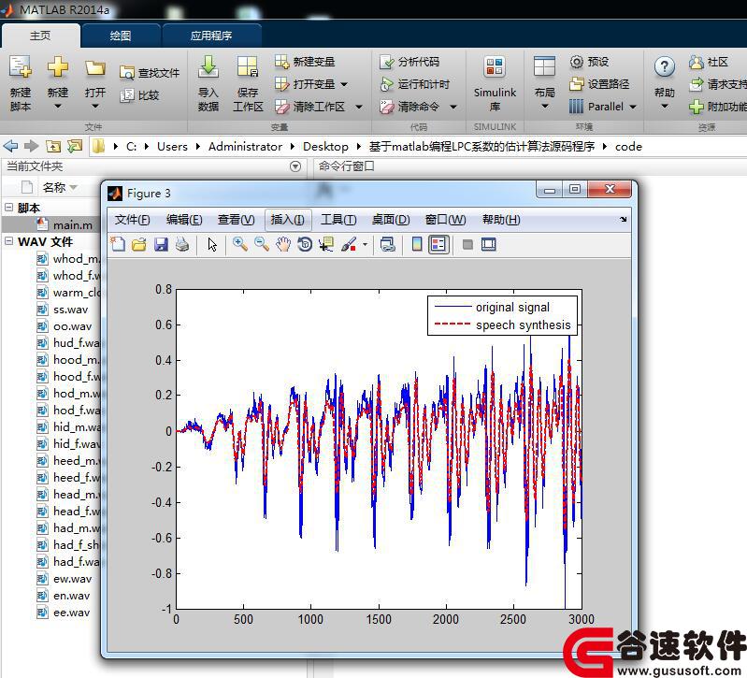Click Open File icon in Figure 3 toolbar

point(139,244)
